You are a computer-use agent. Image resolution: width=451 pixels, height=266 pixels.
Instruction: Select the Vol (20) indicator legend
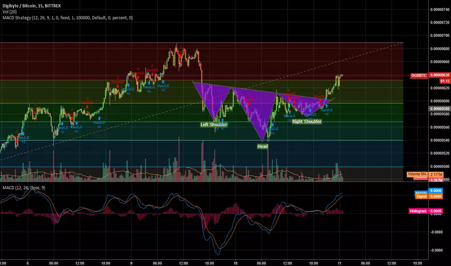click(10, 12)
